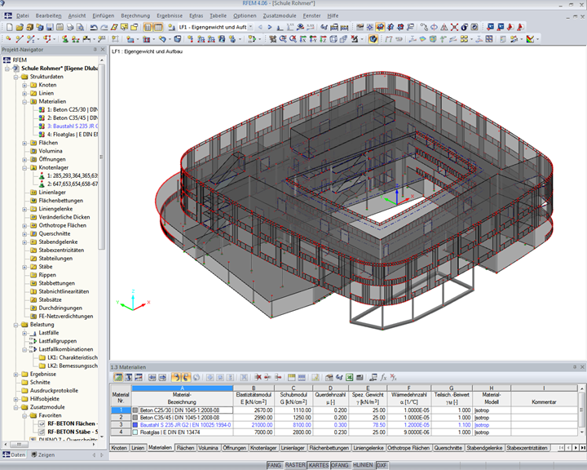This screenshot has height=470, width=587.
Task: Click the previous load case arrow
Action: pyautogui.click(x=260, y=27)
